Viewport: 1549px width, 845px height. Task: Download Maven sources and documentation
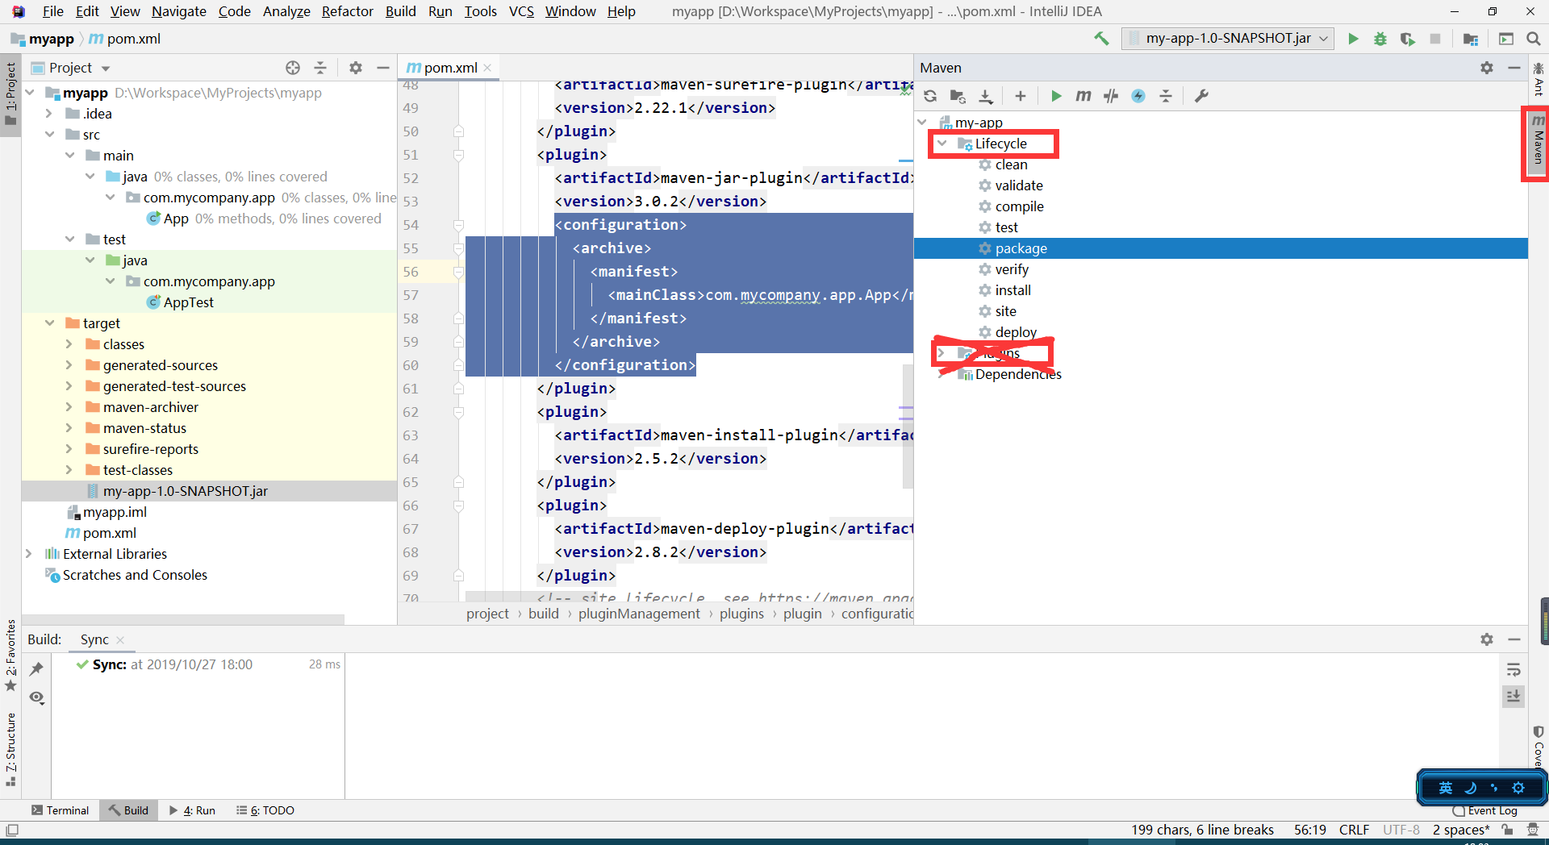click(x=986, y=96)
